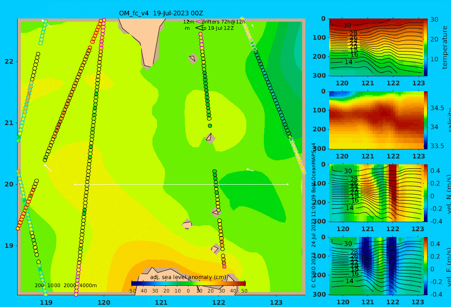Click longitude tick label 123 on main map

point(276,302)
